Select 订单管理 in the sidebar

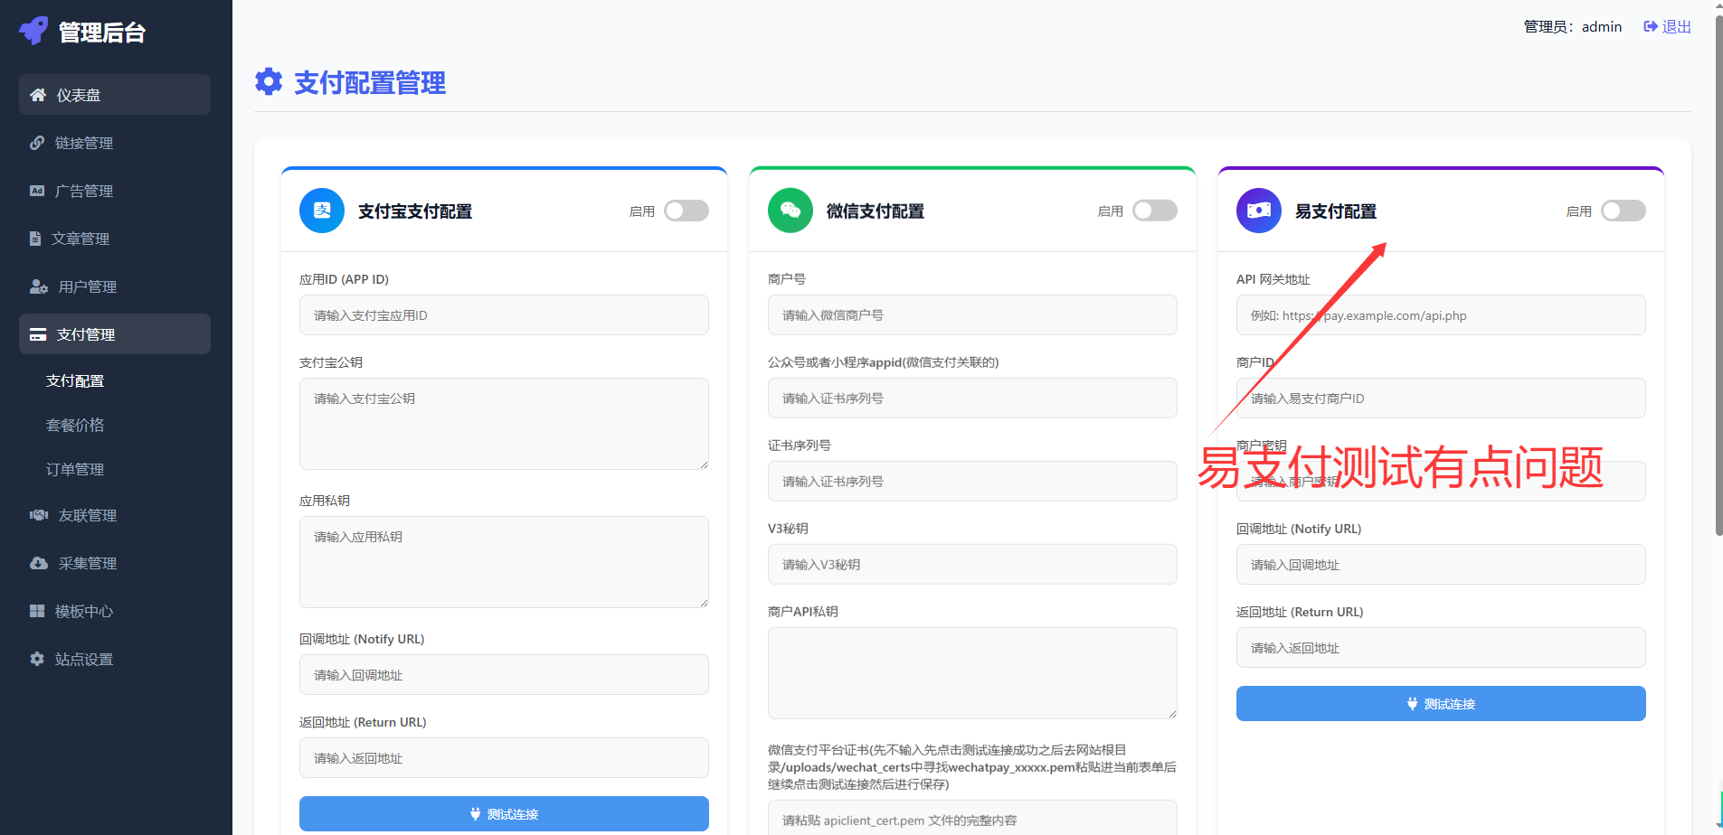click(x=75, y=469)
